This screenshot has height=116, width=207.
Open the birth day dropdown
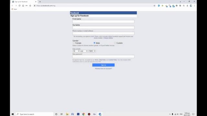point(76,51)
